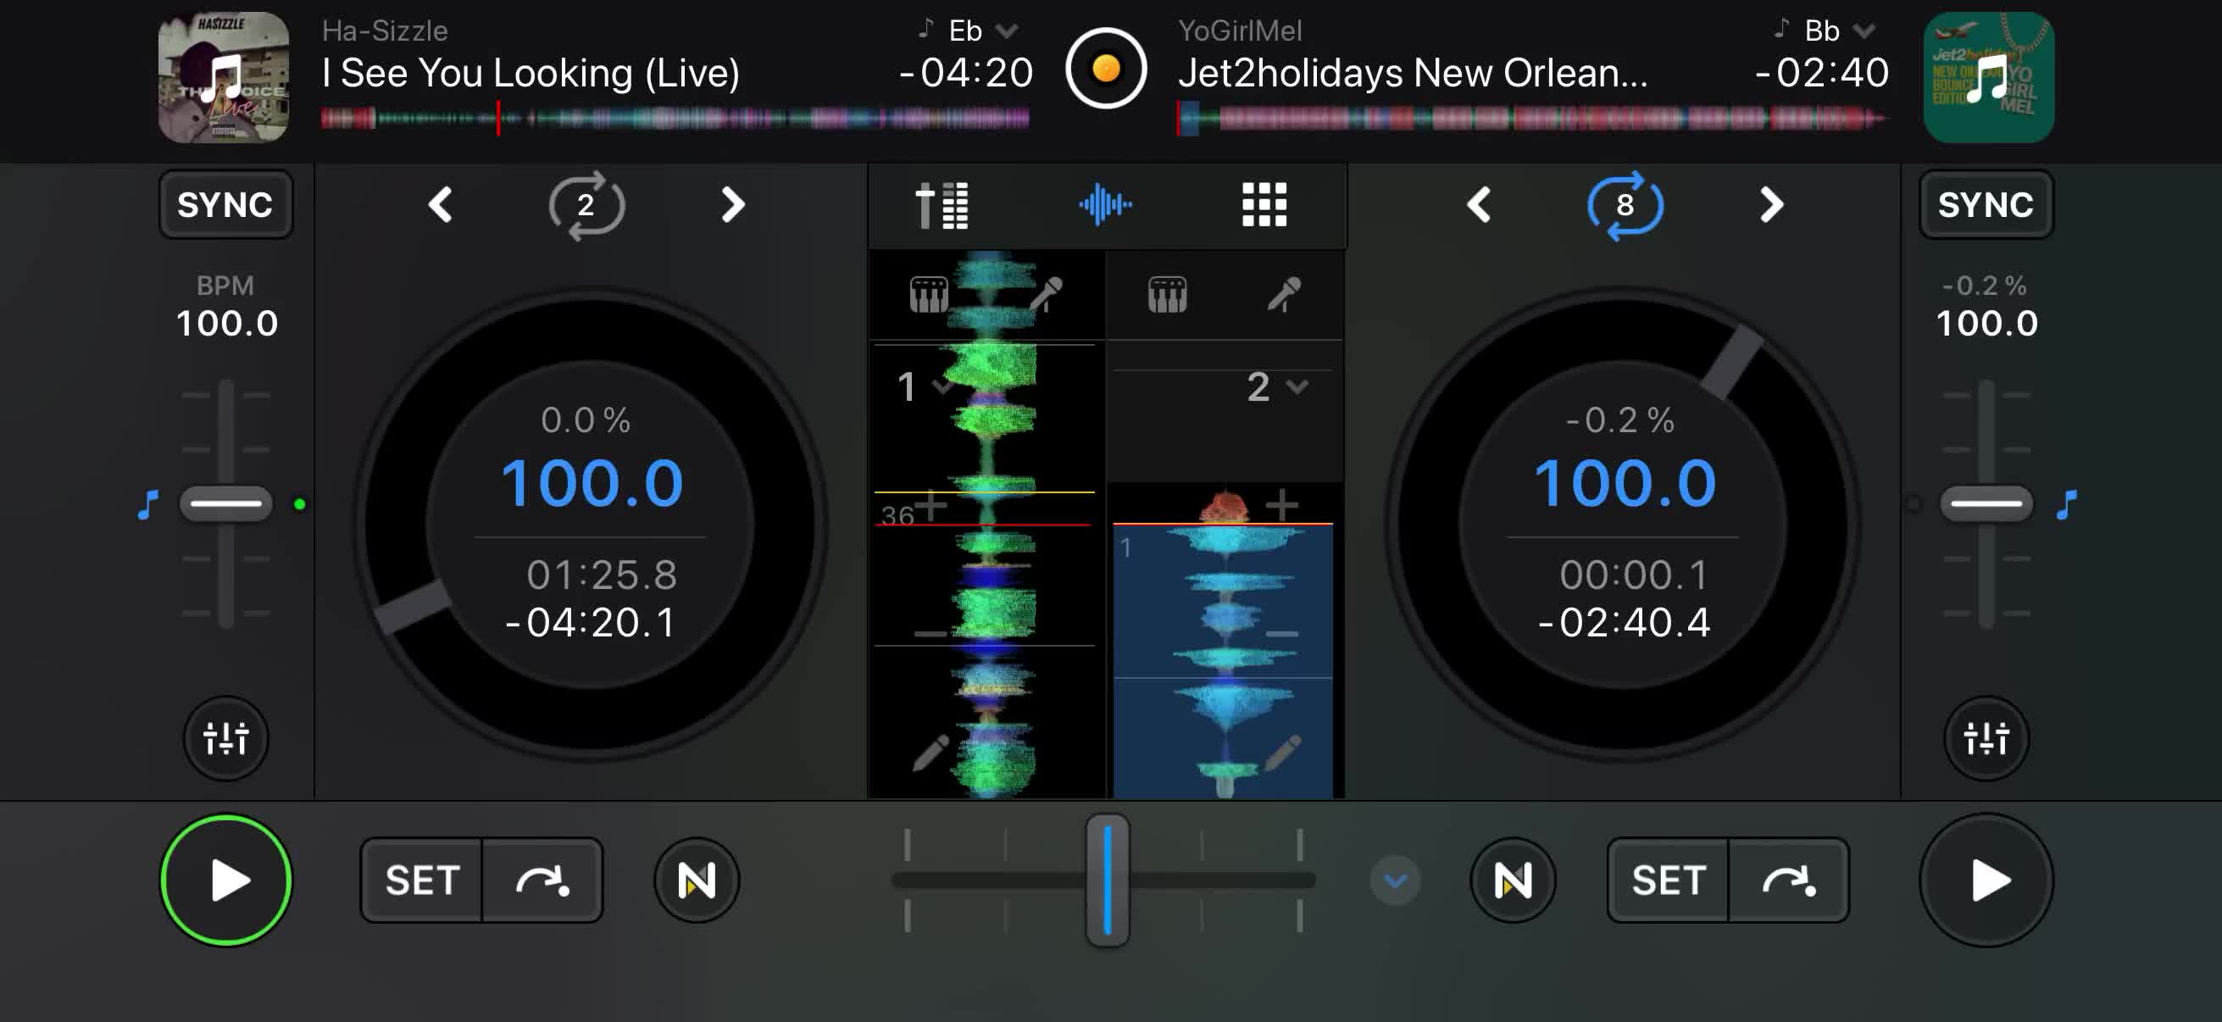Tap the left deck jump-to-cue arrow
2222x1022 pixels.
pyautogui.click(x=542, y=880)
